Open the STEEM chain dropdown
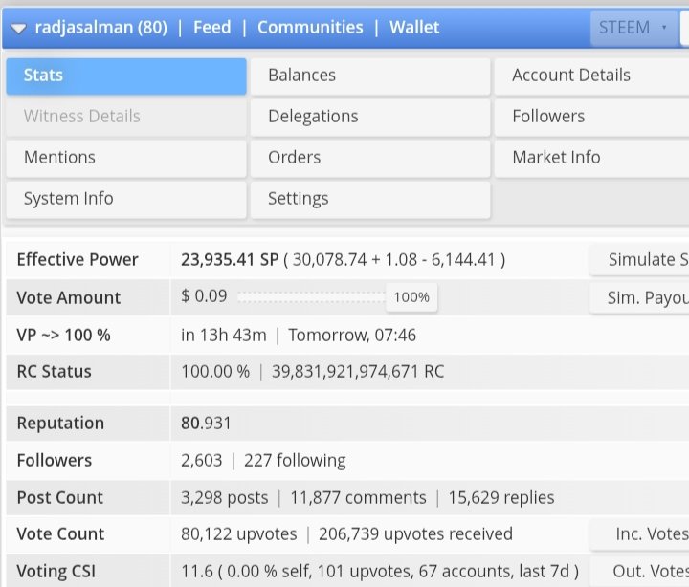689x587 pixels. coord(633,28)
